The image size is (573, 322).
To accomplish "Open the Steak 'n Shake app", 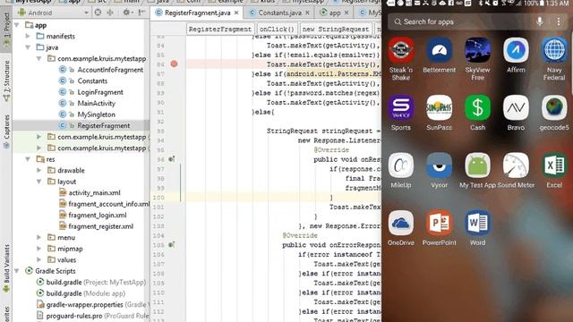I will pyautogui.click(x=401, y=50).
